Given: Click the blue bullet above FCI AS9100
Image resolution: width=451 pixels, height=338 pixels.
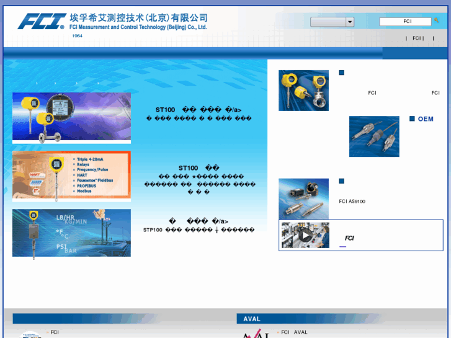Looking at the screenshot, I should coord(341,181).
